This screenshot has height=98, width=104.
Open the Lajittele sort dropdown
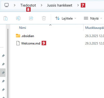point(66,18)
